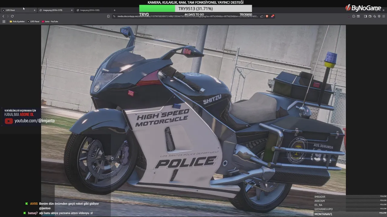Image resolution: width=387 pixels, height=217 pixels.
Task: Go back with the browser back arrow
Action: tap(3, 16)
